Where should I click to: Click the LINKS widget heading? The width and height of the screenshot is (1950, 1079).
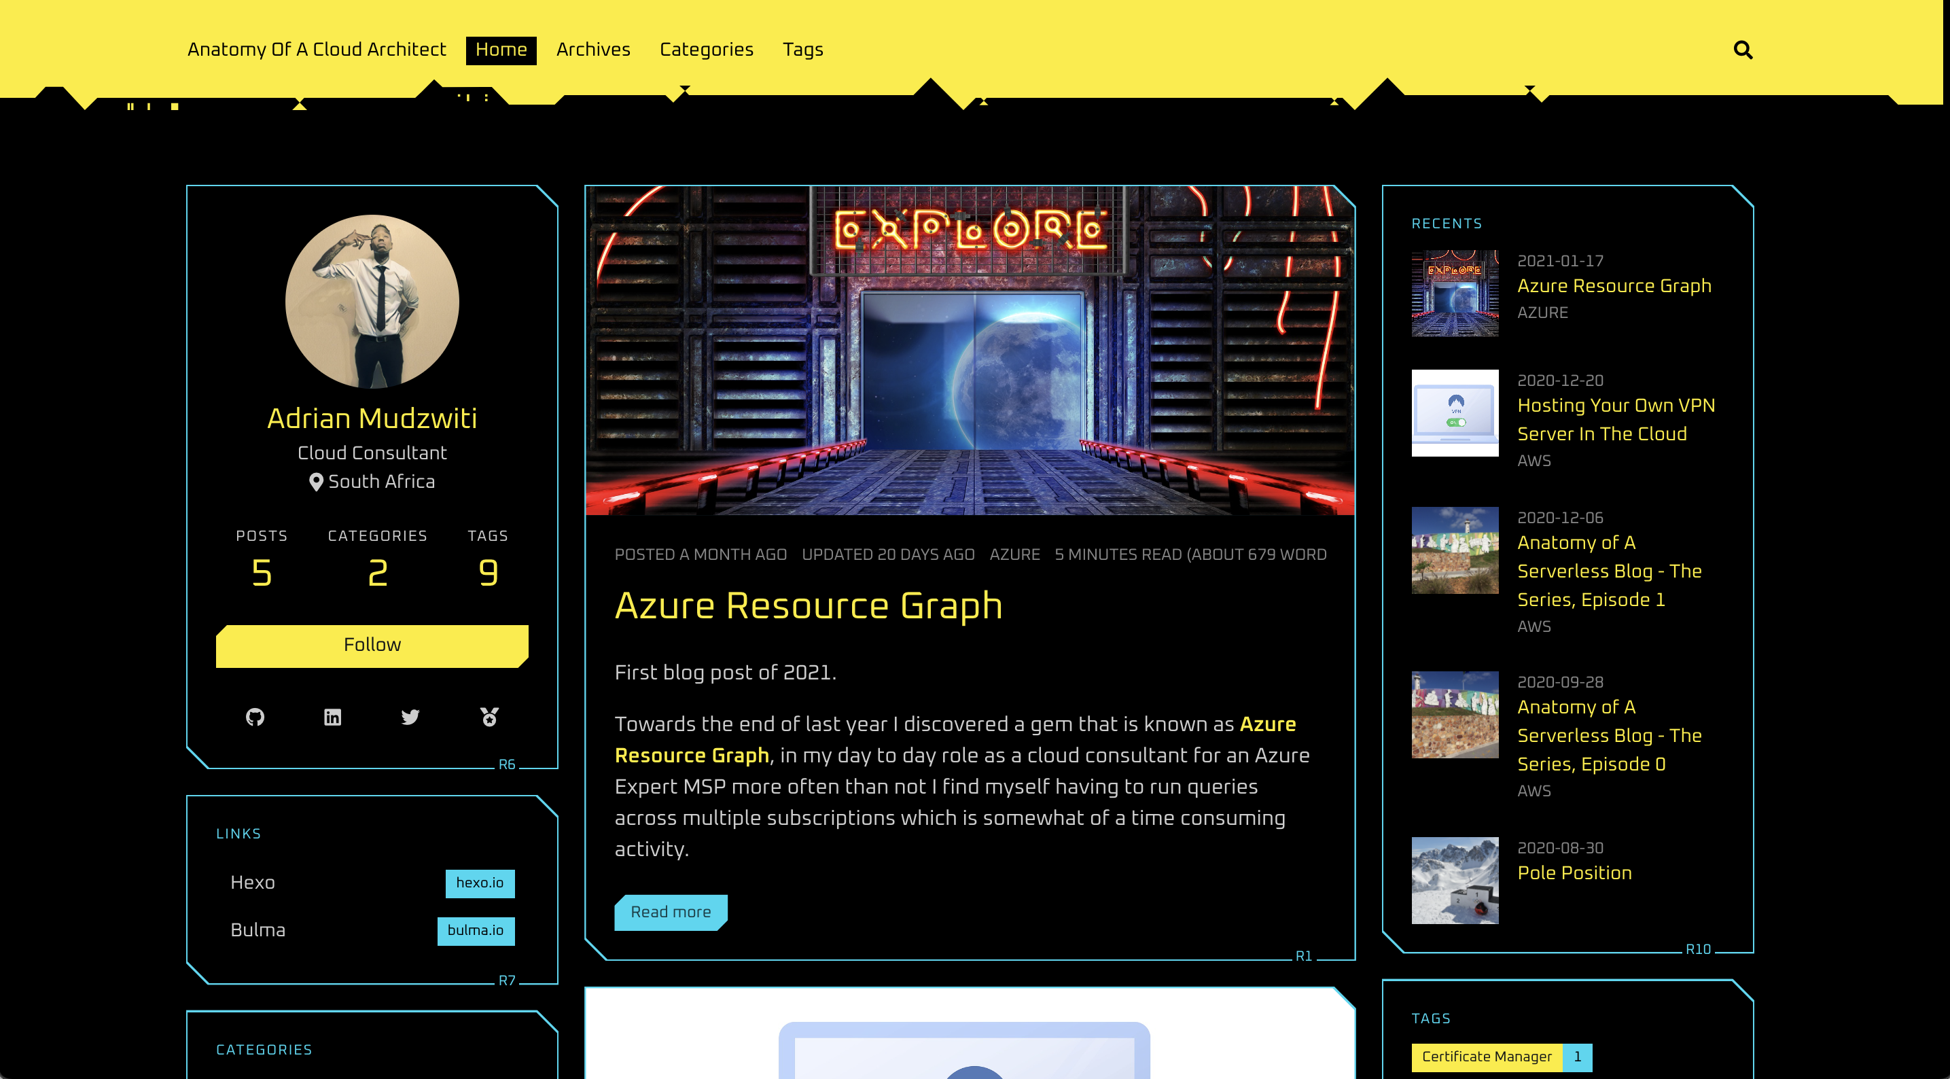(x=238, y=834)
